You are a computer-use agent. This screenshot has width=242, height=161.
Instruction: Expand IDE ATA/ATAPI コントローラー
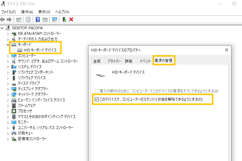click(x=8, y=34)
